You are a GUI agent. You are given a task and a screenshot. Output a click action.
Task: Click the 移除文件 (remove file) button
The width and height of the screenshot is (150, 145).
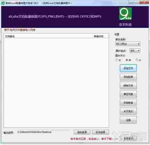pyautogui.click(x=128, y=86)
